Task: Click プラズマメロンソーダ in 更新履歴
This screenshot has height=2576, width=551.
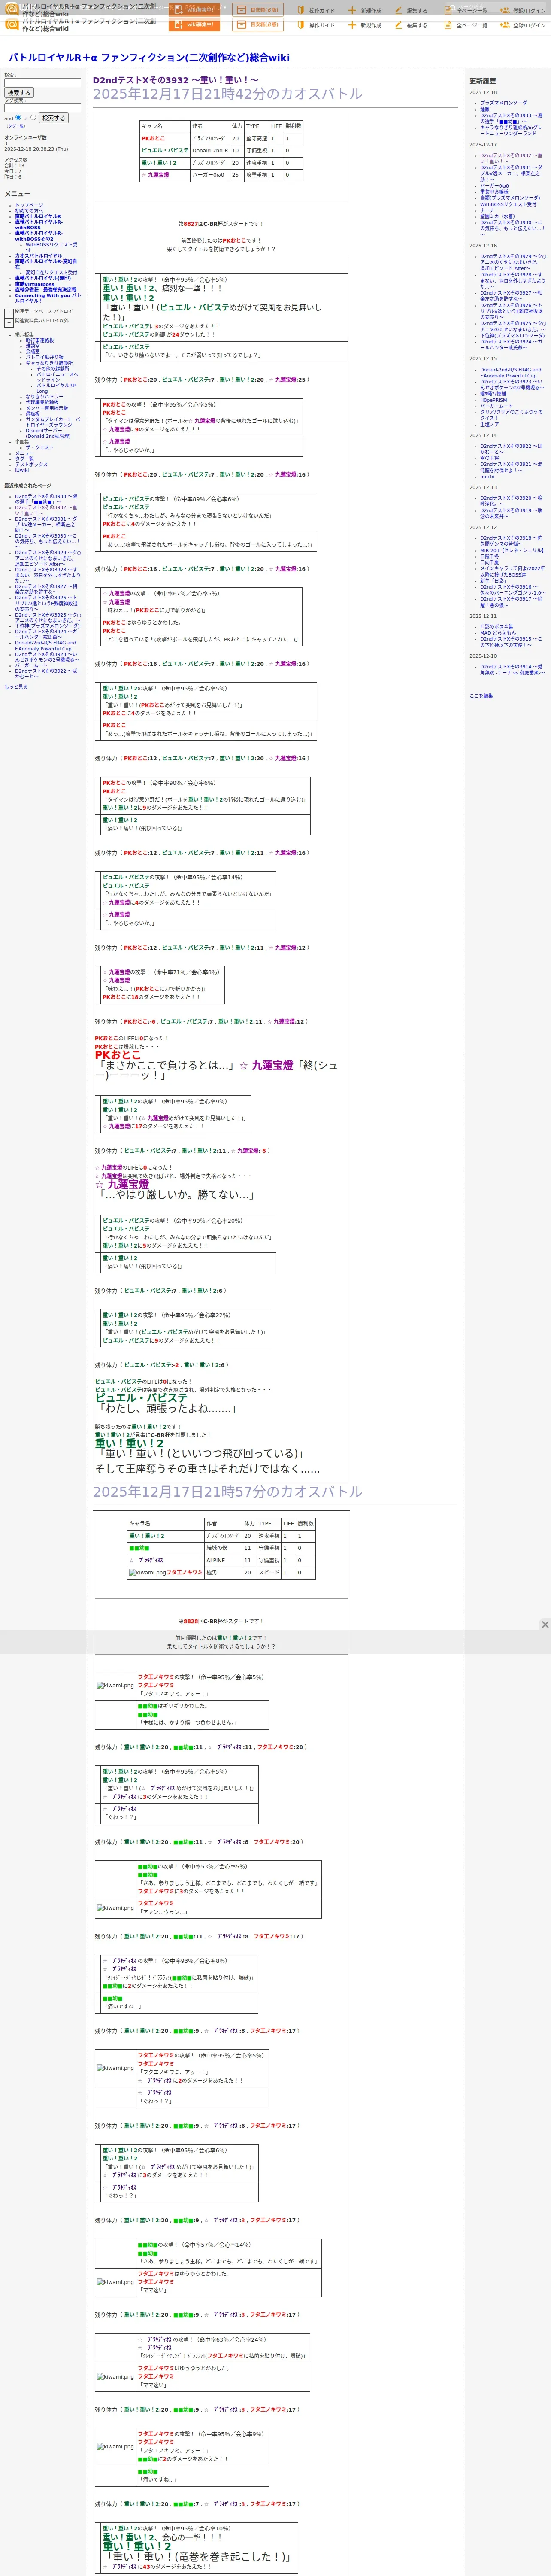Action: coord(503,103)
